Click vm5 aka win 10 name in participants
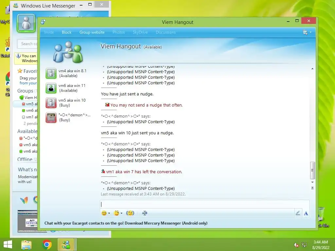 (x=72, y=100)
